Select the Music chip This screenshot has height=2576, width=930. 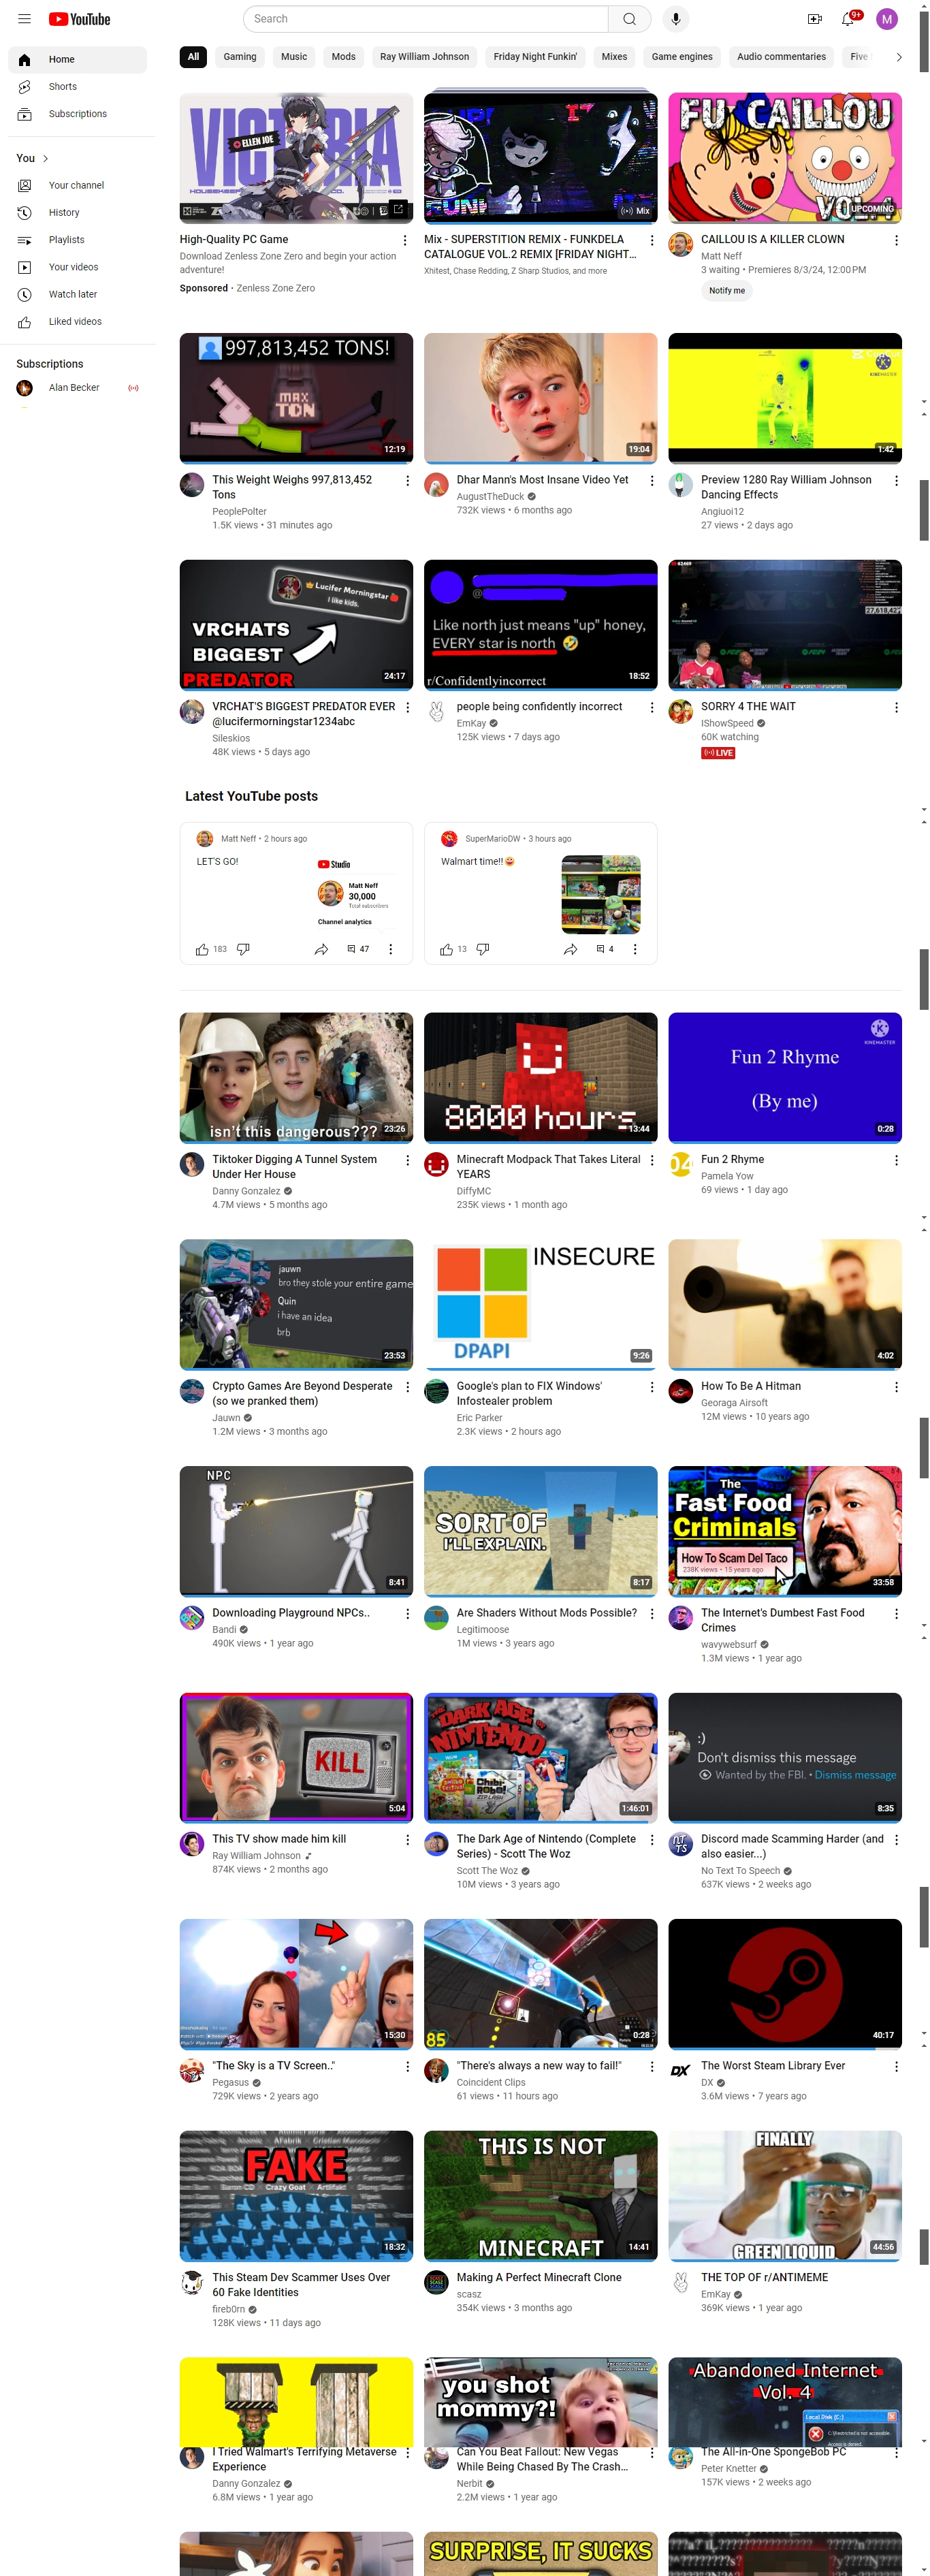click(x=294, y=57)
